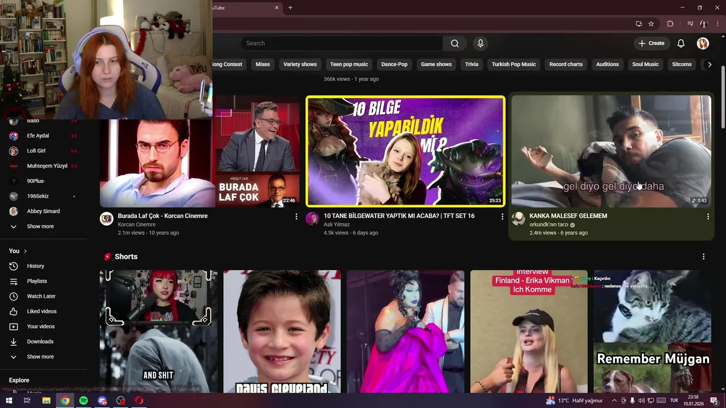This screenshot has width=726, height=408.
Task: Open new browser tab with plus button
Action: click(290, 7)
